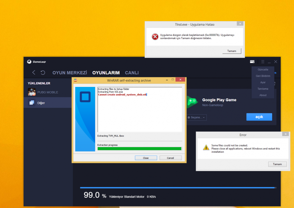Click the Diğer folder icon in sidebar
Image resolution: width=294 pixels, height=208 pixels.
[32, 103]
